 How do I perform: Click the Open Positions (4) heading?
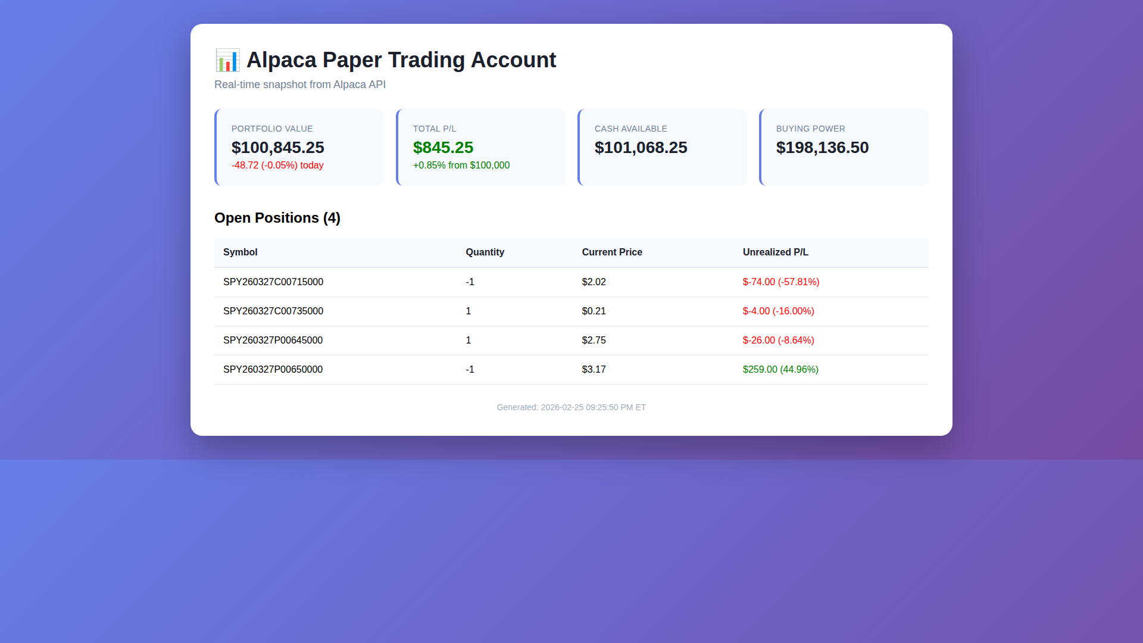pos(277,218)
